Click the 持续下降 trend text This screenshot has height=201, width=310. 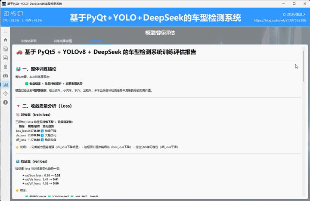(51, 131)
